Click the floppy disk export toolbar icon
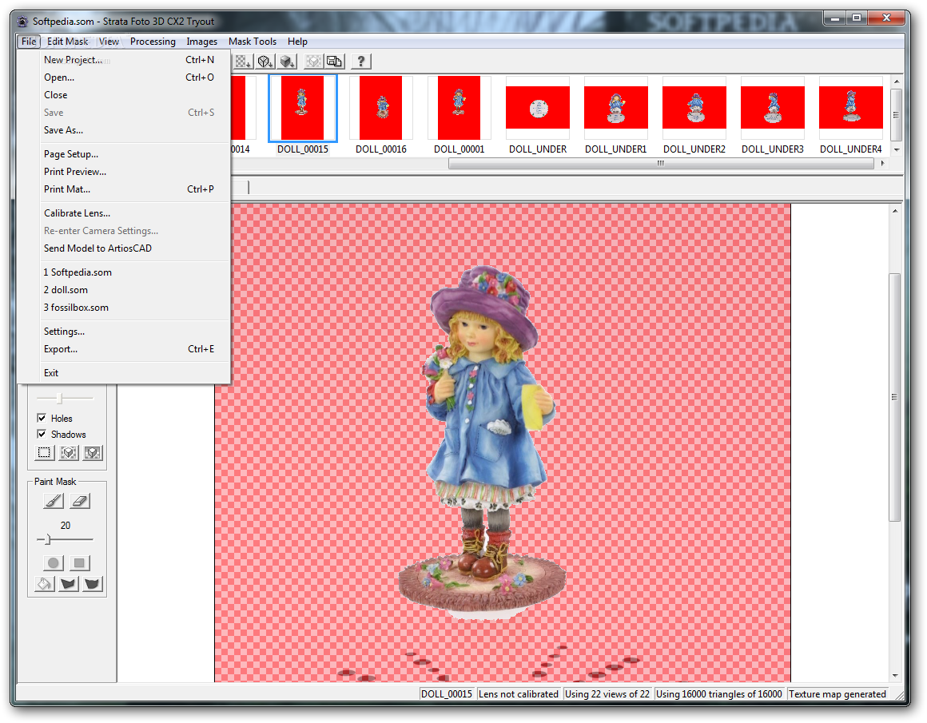The image size is (927, 723). coord(335,61)
